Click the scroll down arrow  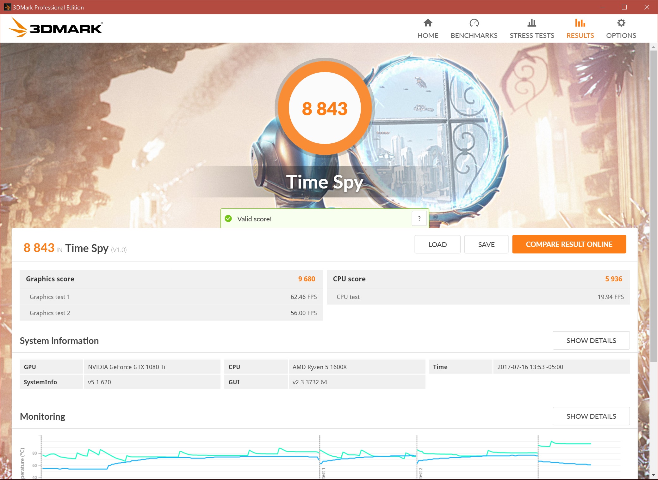click(653, 475)
